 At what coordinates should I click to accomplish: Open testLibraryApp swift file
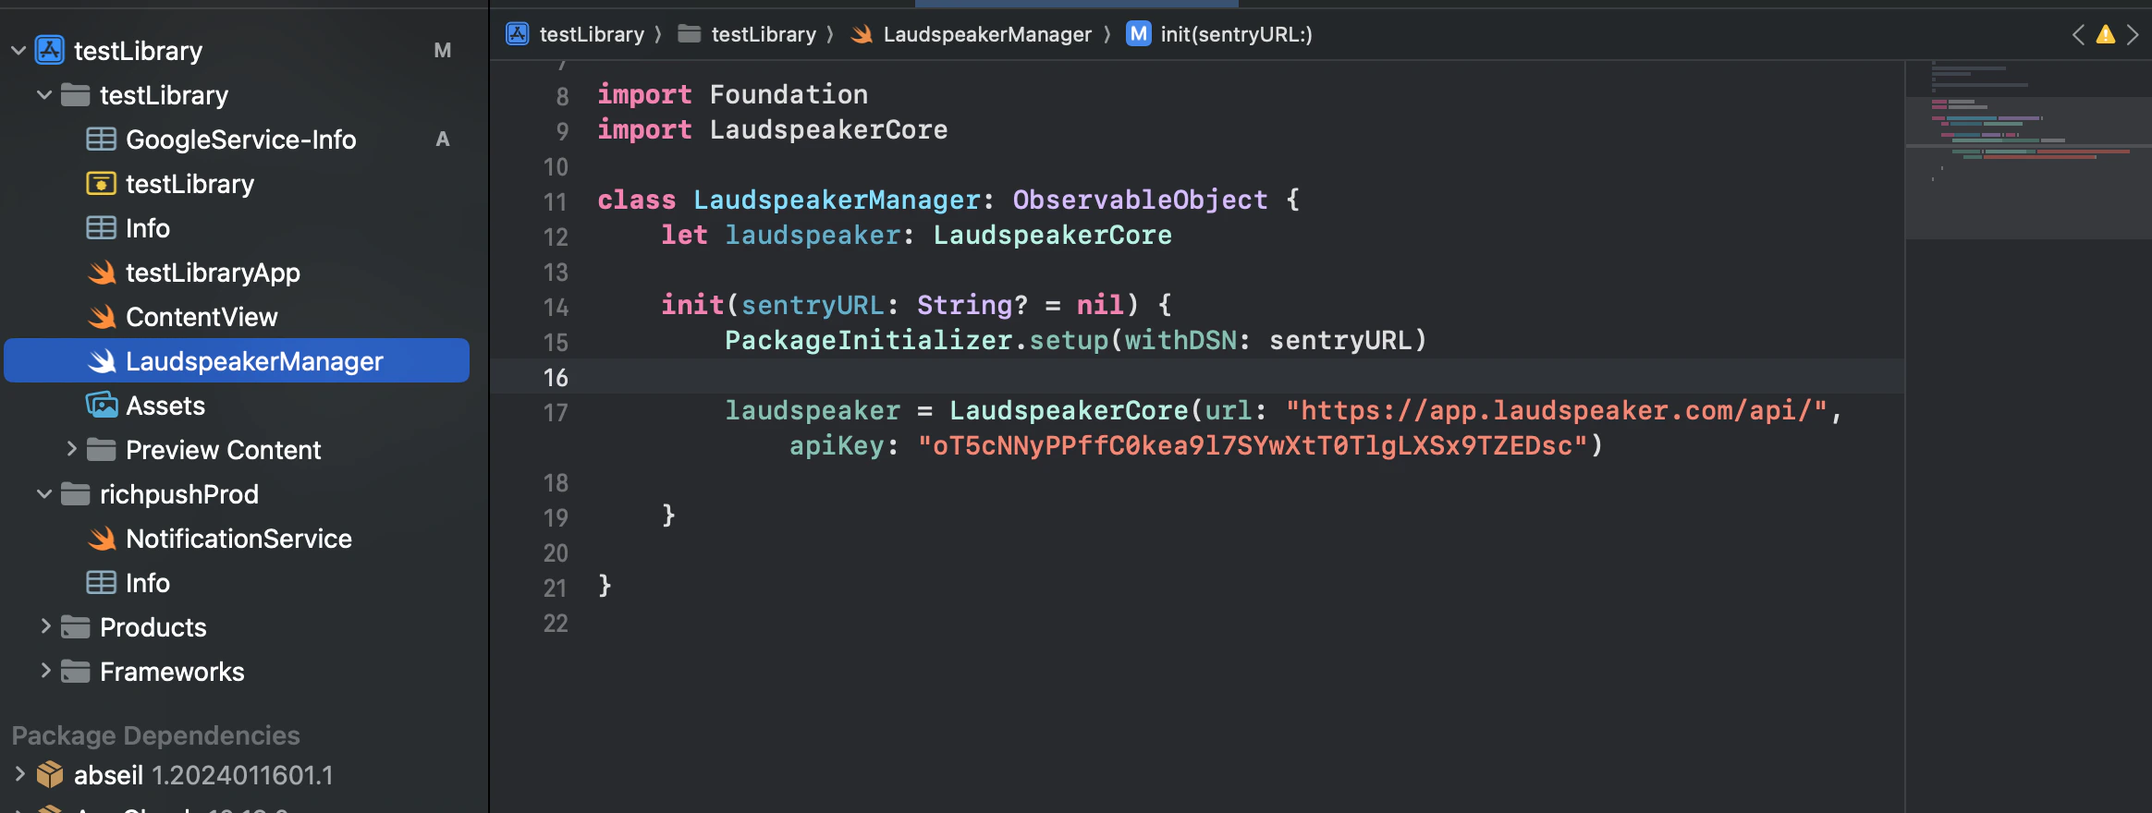click(213, 273)
